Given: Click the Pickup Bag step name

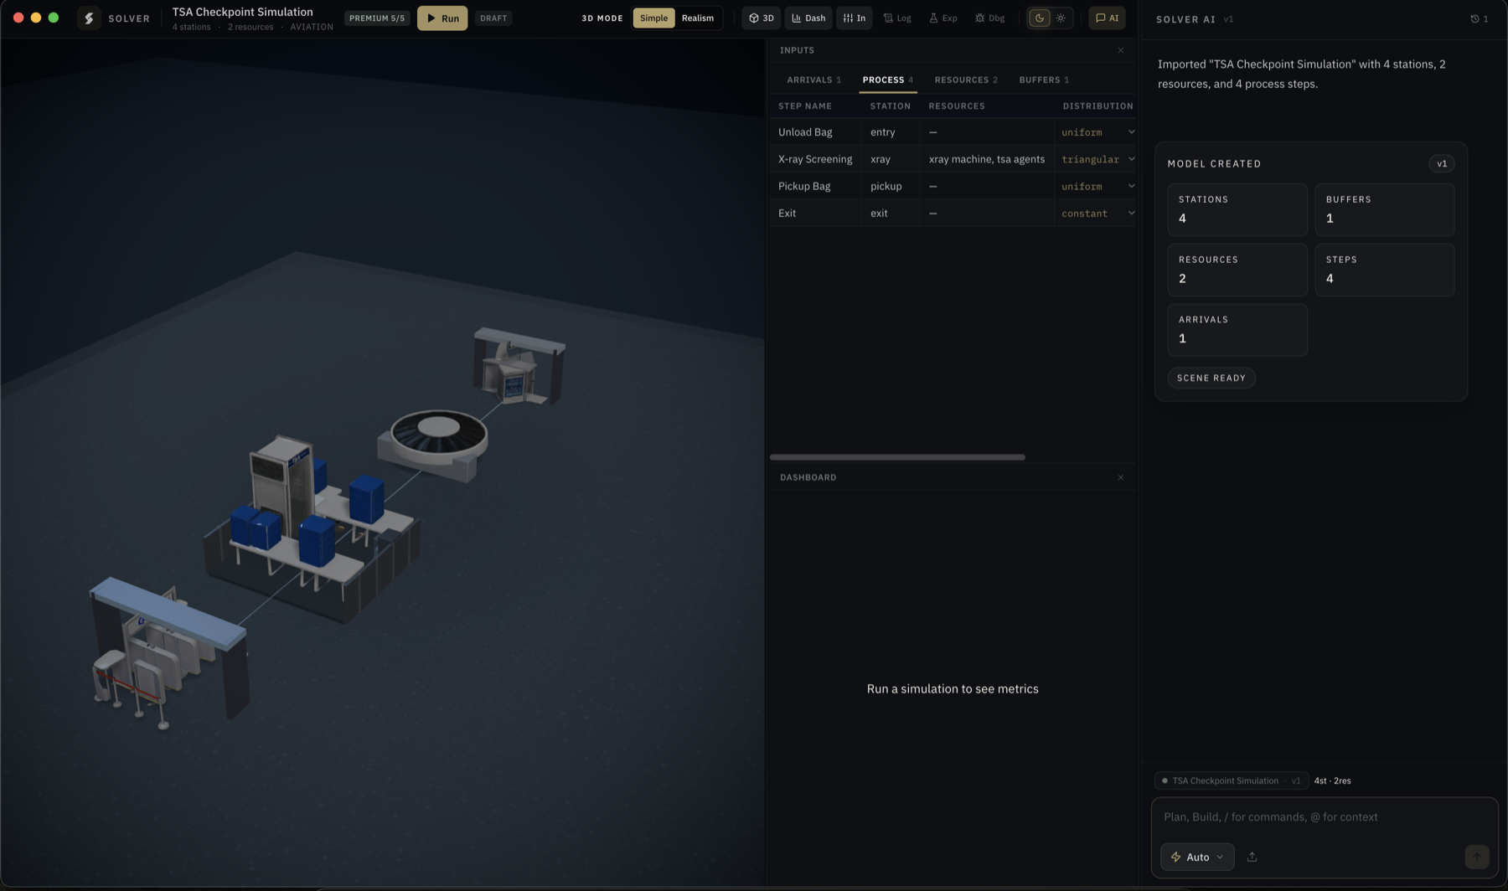Looking at the screenshot, I should pyautogui.click(x=804, y=186).
